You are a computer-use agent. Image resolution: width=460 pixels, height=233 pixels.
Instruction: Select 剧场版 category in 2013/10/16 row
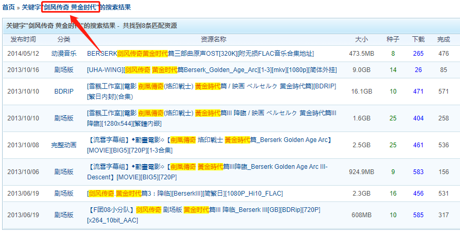pos(64,70)
